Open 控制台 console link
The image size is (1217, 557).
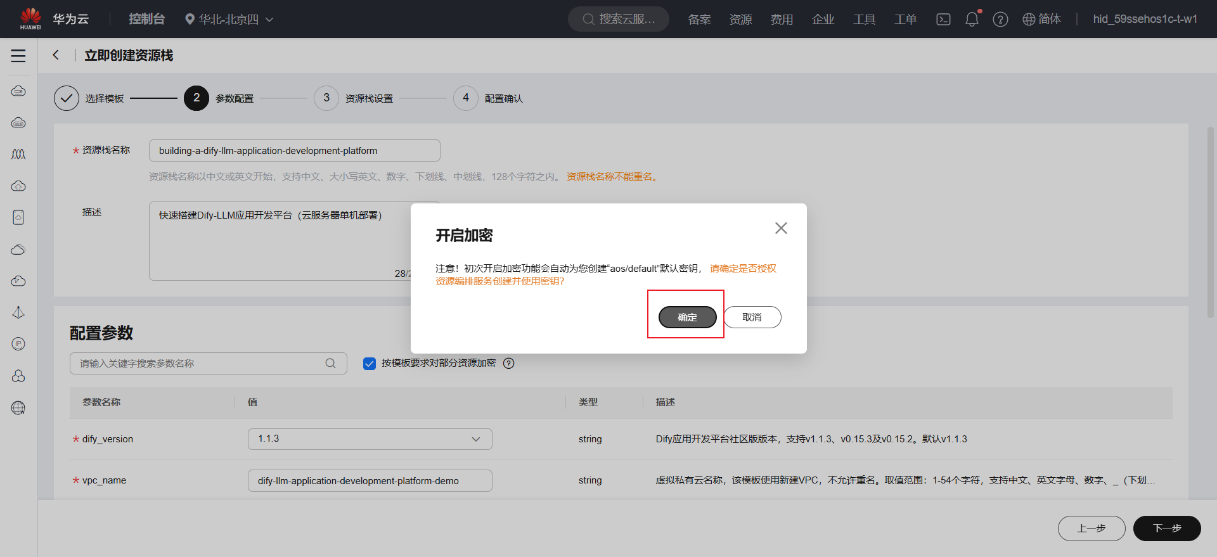click(x=146, y=19)
